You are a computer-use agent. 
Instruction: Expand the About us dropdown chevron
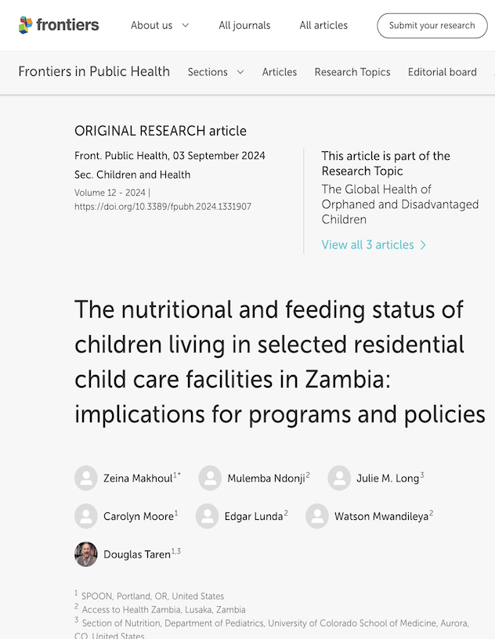coord(186,25)
